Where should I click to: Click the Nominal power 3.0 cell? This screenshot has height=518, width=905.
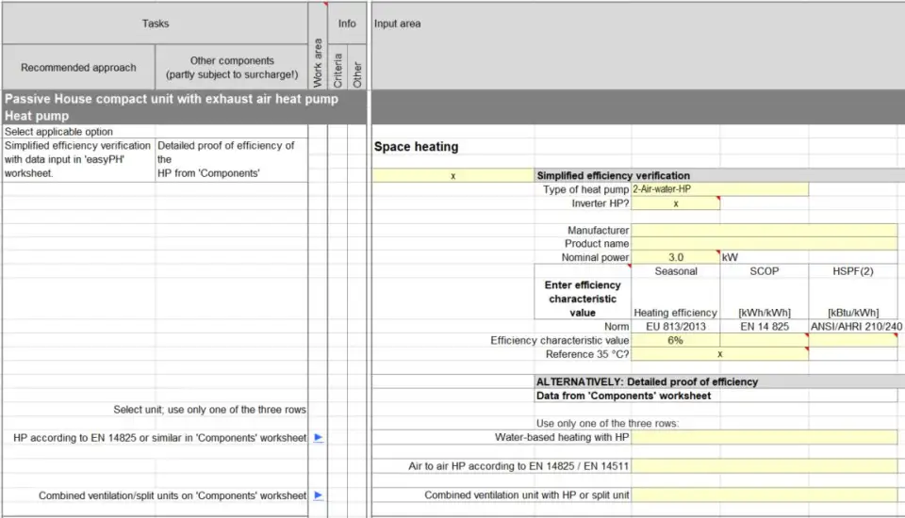(x=675, y=257)
